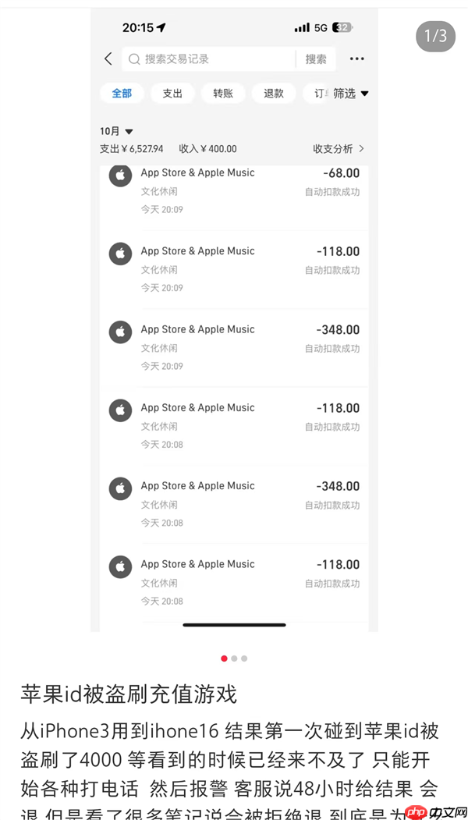This screenshot has height=820, width=468.
Task: Open the search magnifier in the search bar
Action: coord(134,59)
